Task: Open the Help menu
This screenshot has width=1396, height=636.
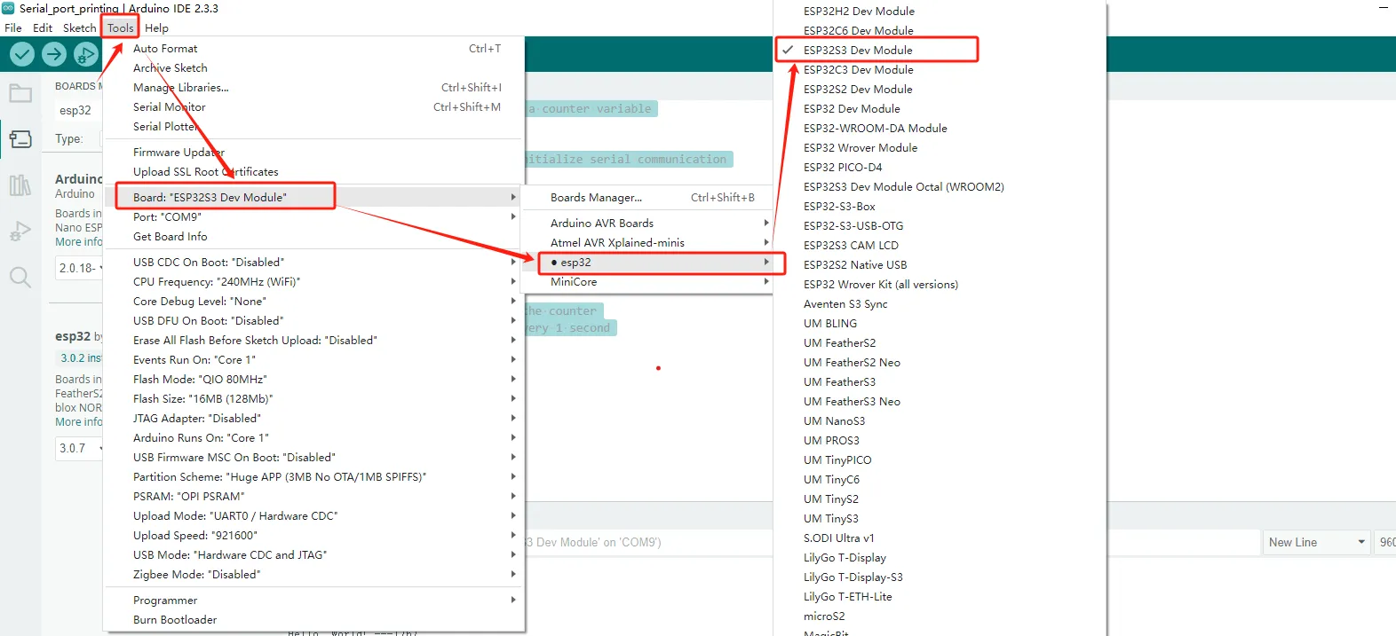Action: pyautogui.click(x=157, y=27)
